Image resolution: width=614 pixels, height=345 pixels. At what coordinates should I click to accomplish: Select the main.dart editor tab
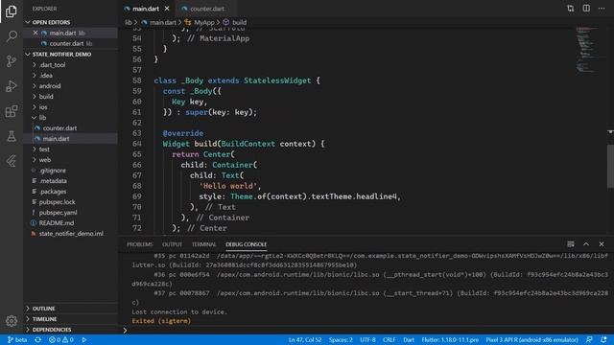(146, 9)
